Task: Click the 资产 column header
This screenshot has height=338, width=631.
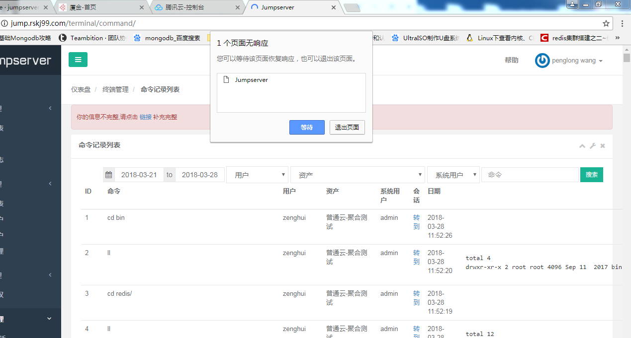Action: point(333,191)
